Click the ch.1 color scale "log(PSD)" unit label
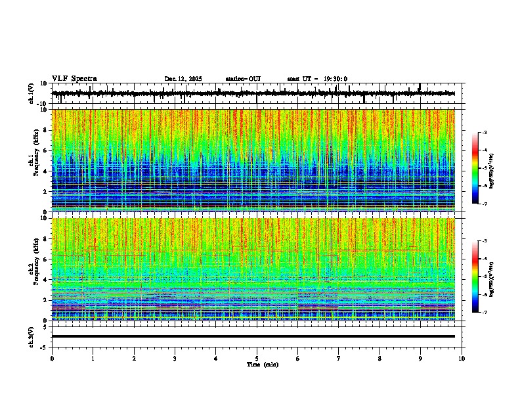The image size is (520, 402). tap(492, 171)
